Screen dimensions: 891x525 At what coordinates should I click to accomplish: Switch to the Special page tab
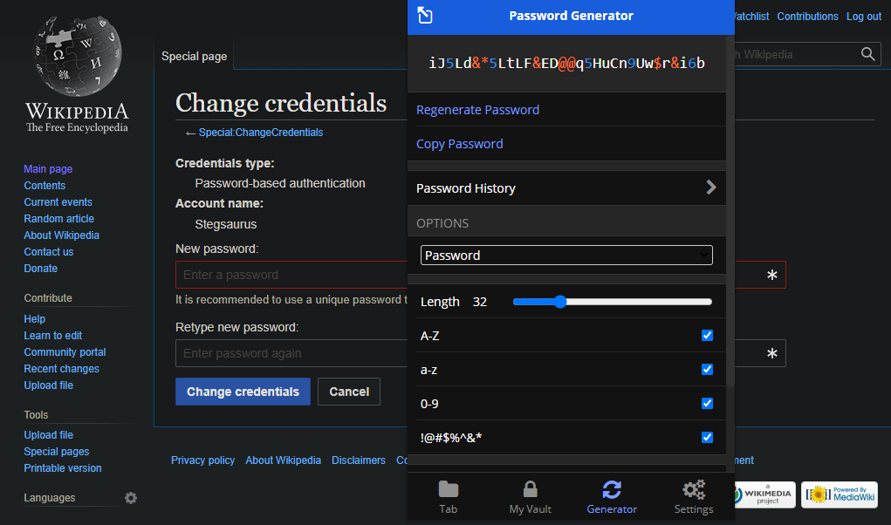click(194, 56)
